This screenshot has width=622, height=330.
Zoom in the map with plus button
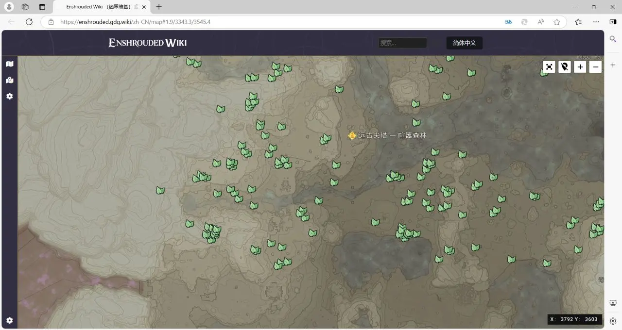[x=580, y=67]
